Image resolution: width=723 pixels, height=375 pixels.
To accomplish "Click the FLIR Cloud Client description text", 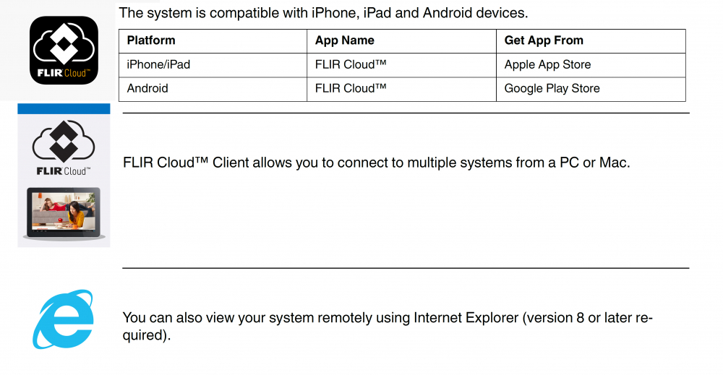I will tap(376, 163).
